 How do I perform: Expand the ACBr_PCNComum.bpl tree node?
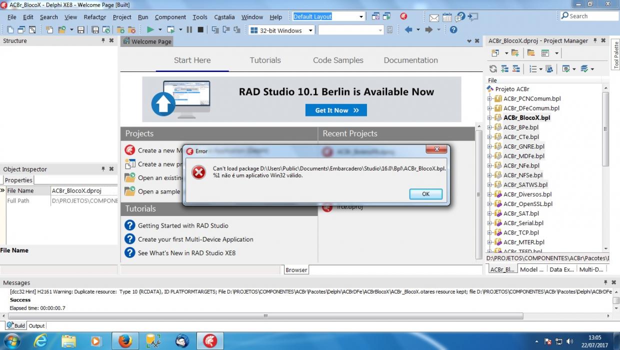489,98
